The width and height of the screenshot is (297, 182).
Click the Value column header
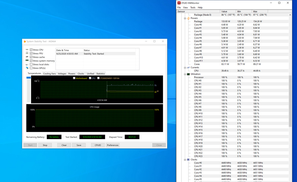coord(228,11)
